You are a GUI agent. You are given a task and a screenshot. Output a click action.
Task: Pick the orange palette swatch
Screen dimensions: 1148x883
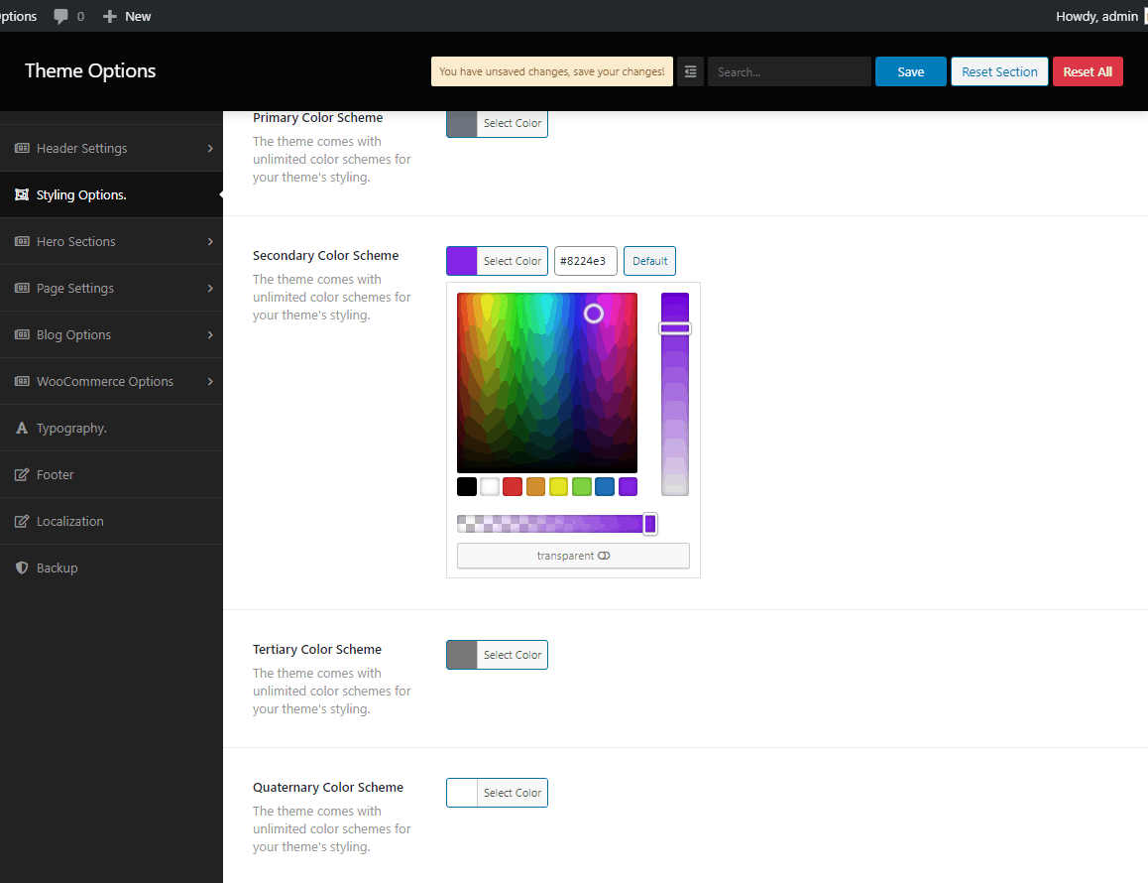536,486
